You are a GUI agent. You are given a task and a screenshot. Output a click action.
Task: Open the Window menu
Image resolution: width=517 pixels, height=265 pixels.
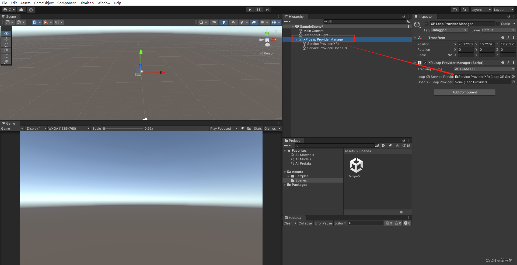(x=104, y=3)
